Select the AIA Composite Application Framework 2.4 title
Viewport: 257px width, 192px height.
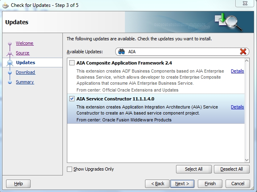124,63
